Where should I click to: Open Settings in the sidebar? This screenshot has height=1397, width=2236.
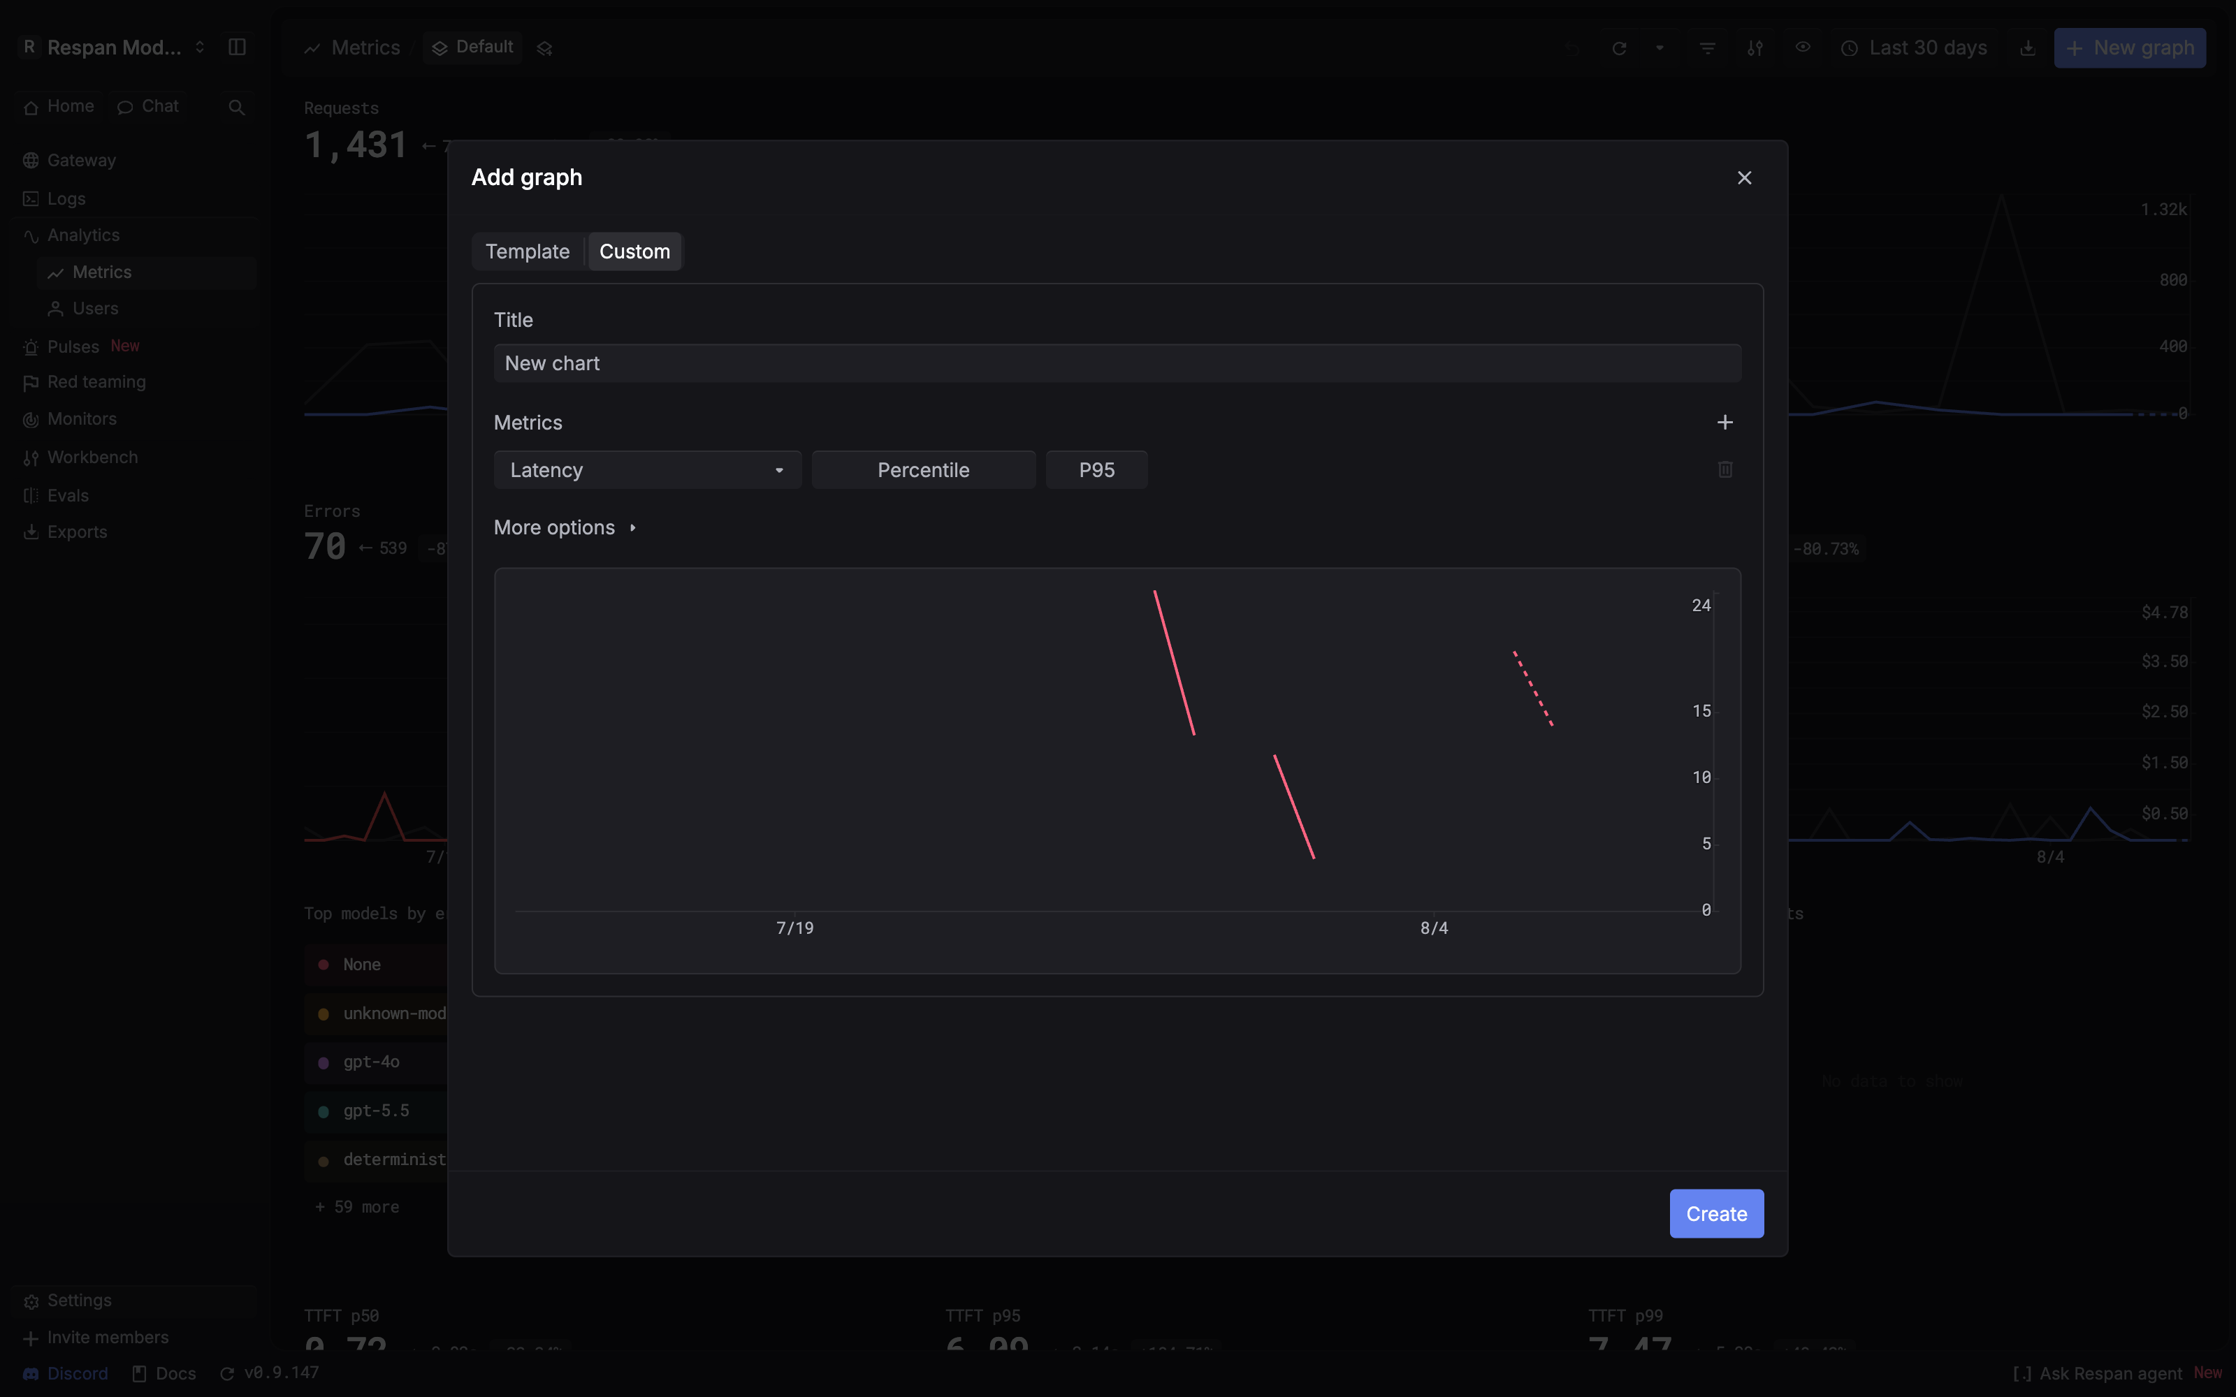point(136,1301)
